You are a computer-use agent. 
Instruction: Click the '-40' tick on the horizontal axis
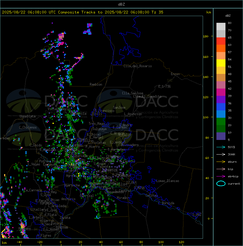(19, 242)
